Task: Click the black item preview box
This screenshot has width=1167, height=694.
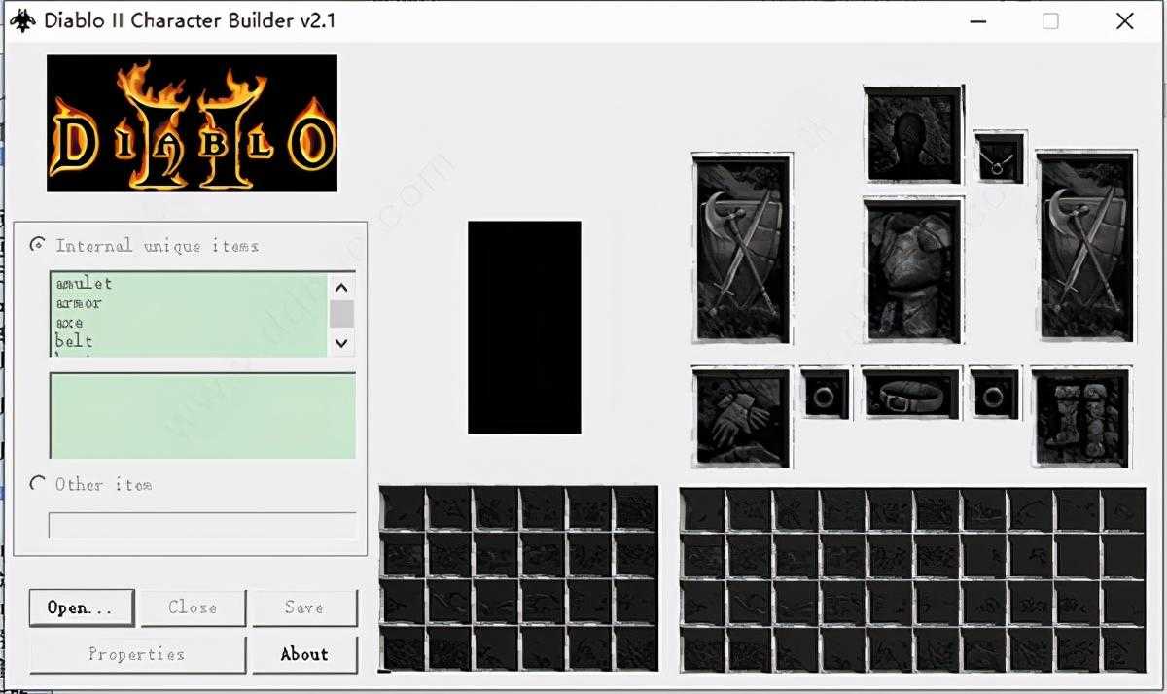Action: (524, 328)
